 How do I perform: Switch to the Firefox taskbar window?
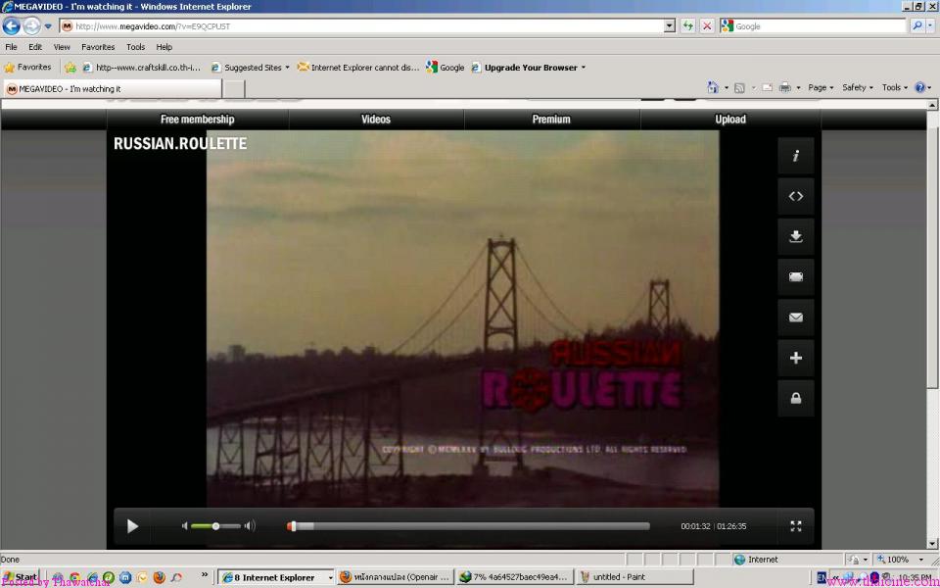tap(396, 577)
